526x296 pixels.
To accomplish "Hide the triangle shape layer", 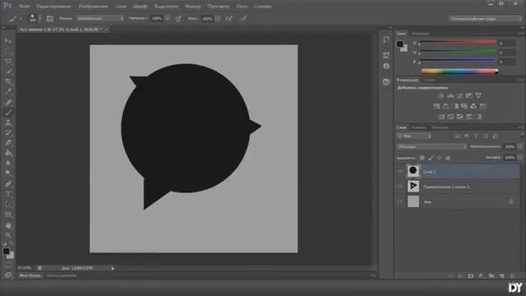I will pos(399,187).
